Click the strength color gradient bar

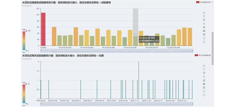(24, 41)
